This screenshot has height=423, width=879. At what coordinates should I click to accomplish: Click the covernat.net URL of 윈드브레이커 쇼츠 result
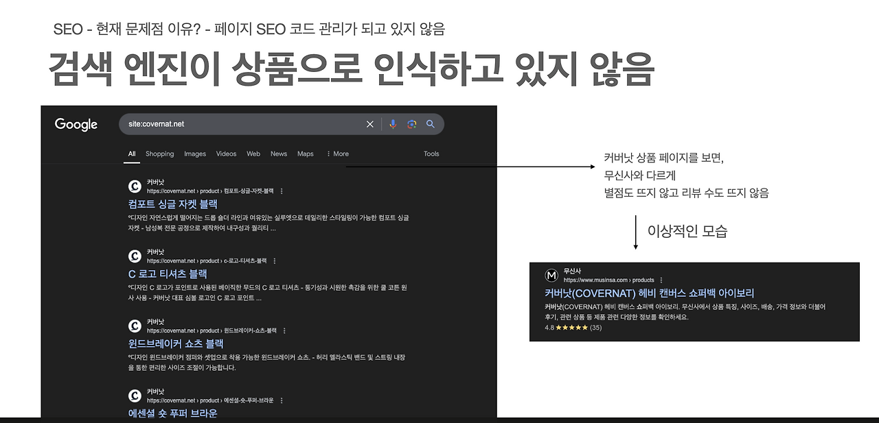coord(212,330)
